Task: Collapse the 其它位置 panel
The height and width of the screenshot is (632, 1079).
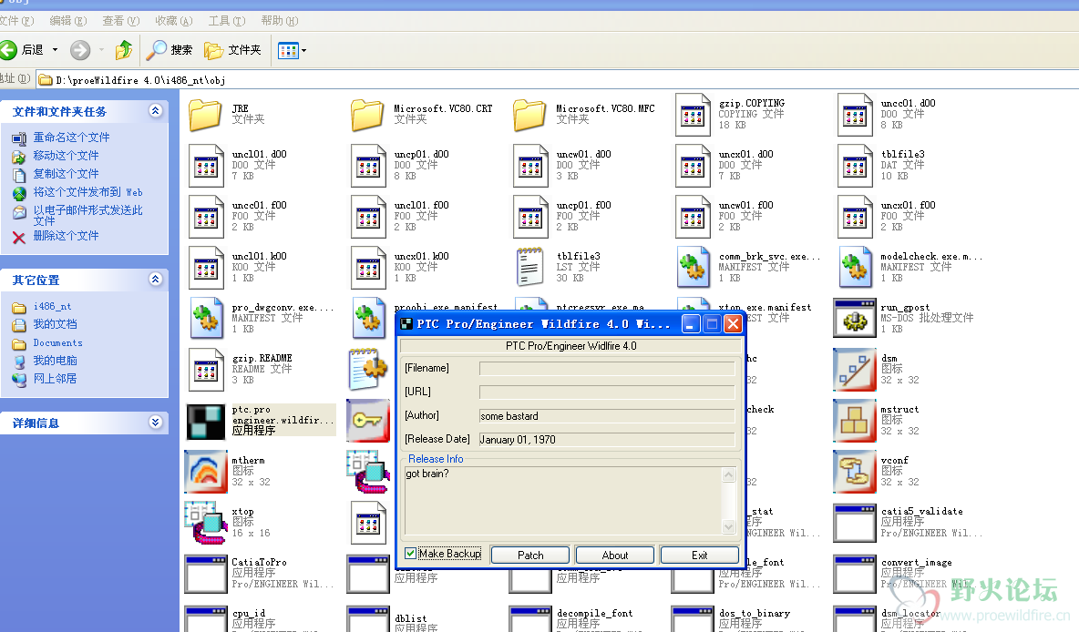Action: pos(156,280)
